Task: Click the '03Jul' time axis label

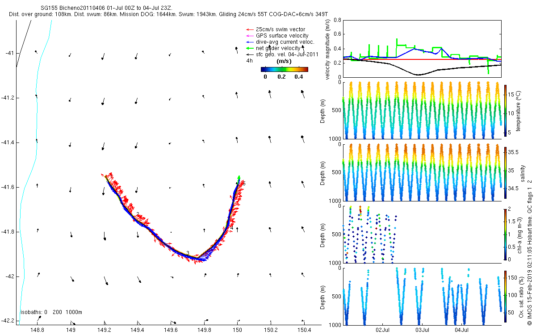Action: pyautogui.click(x=423, y=330)
